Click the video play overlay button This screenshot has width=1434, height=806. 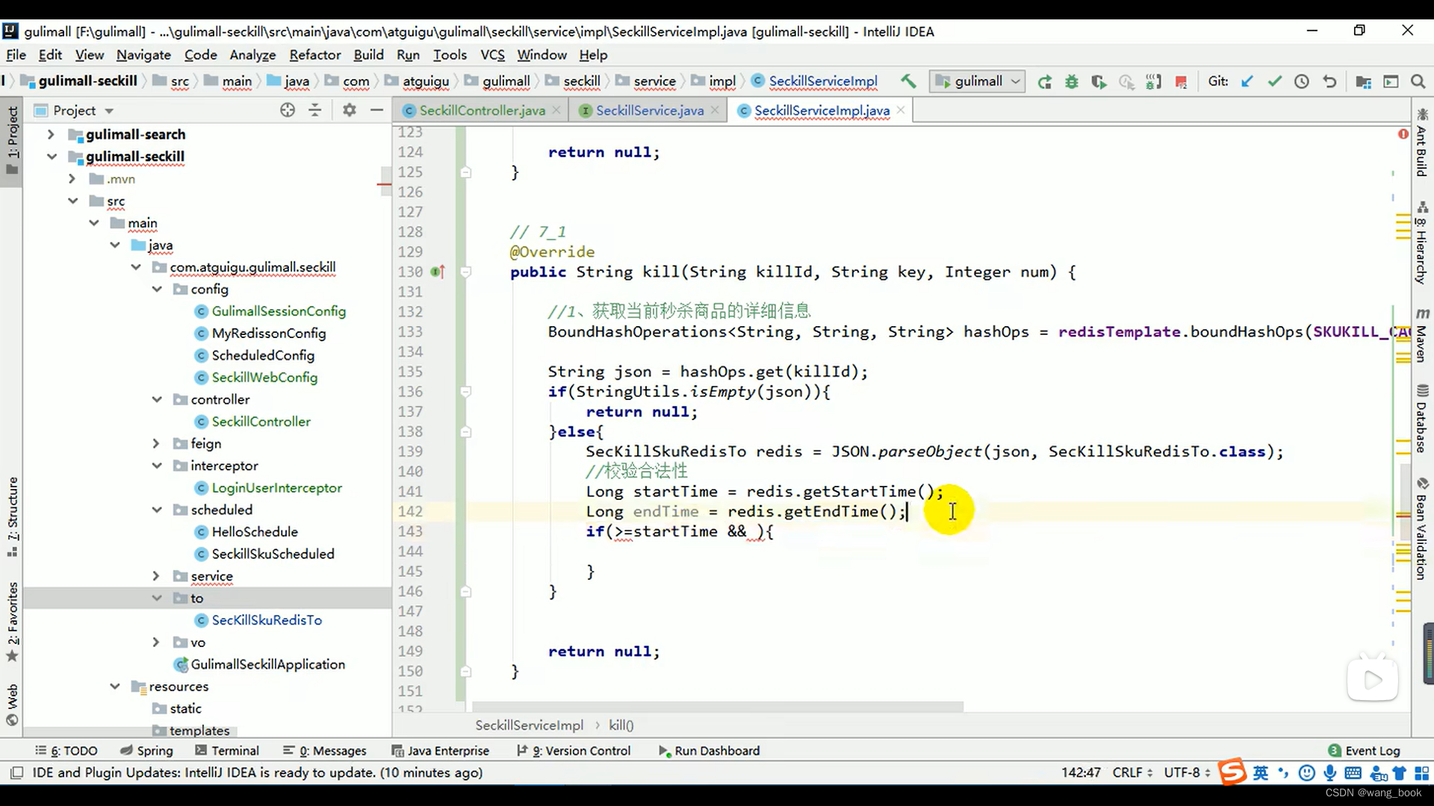pos(1373,679)
